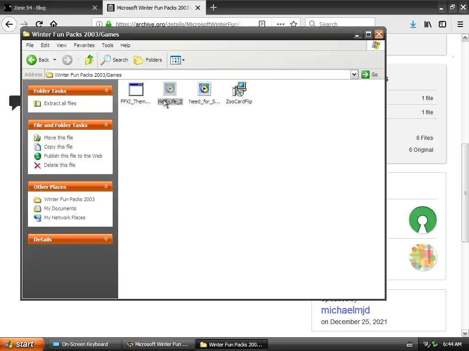The height and width of the screenshot is (351, 469).
Task: Select the ZooCardFlip installer icon
Action: coord(239,89)
